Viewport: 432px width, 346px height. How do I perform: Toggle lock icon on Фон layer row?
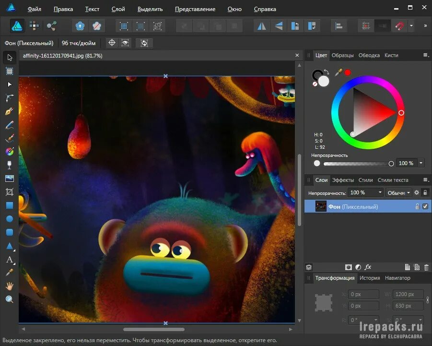[418, 206]
